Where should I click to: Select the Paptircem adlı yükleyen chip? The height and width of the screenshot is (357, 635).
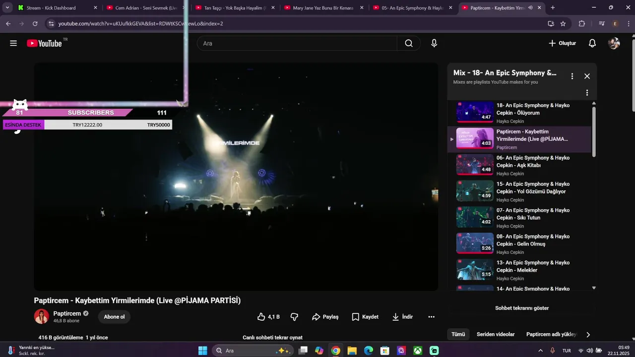click(x=552, y=334)
